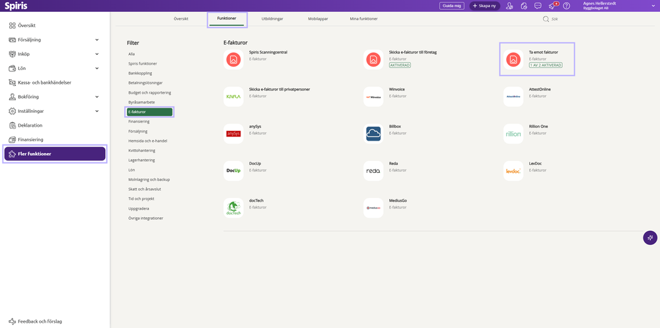
Task: Filter by Budget och rapportering
Action: pyautogui.click(x=150, y=92)
